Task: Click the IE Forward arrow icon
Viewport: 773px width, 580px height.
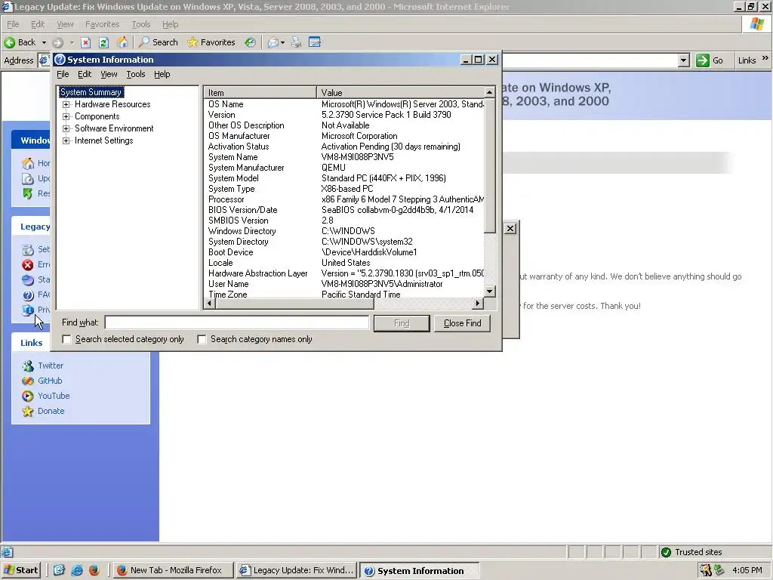Action: point(57,42)
